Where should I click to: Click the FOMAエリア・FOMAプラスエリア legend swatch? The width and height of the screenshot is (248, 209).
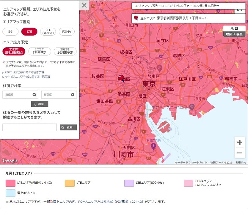pyautogui.click(x=188, y=183)
